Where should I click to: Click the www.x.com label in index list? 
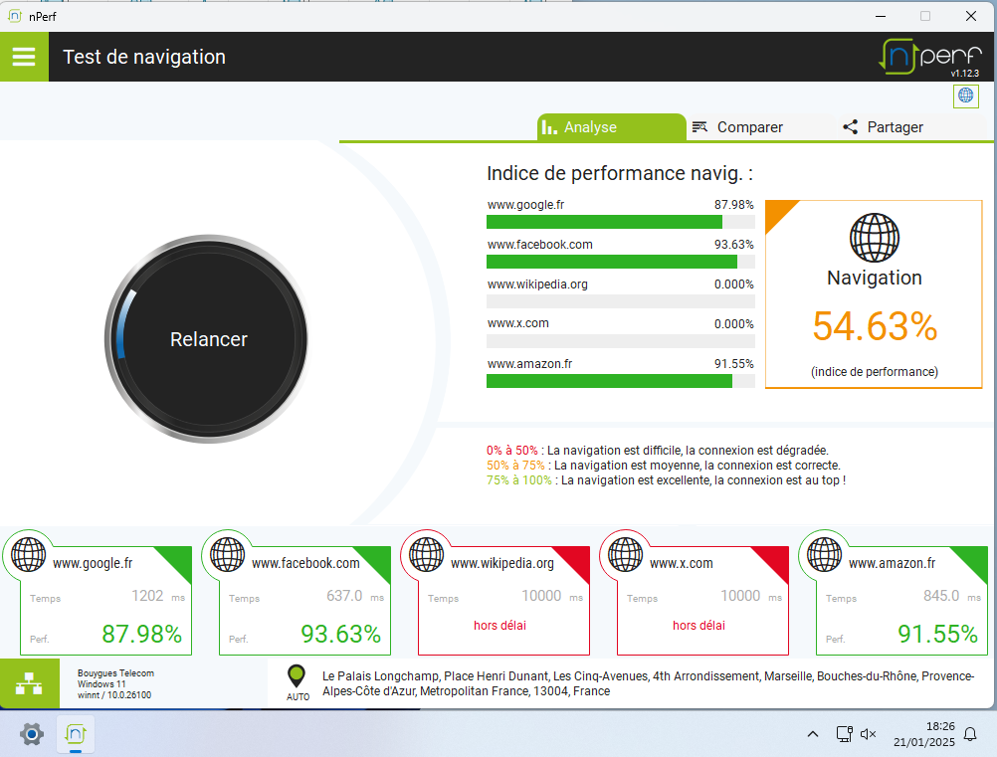pos(518,323)
